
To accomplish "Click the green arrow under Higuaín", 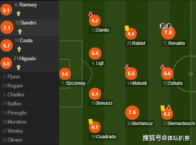I will click(x=18, y=67).
